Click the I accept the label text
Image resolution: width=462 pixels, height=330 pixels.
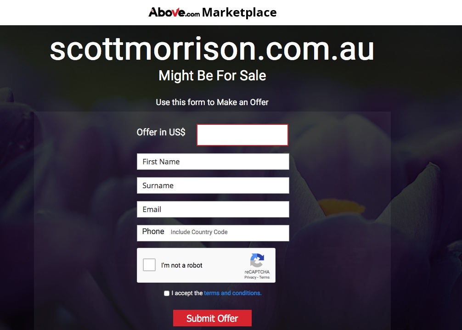[x=187, y=293]
